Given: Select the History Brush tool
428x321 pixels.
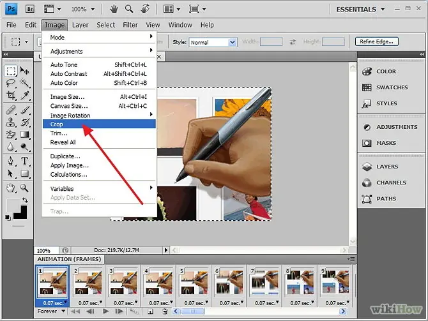Looking at the screenshot, I should tap(24, 122).
